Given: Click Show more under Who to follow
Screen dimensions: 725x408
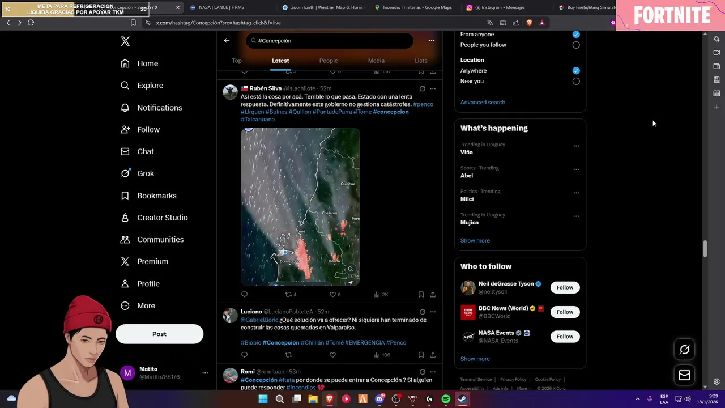Looking at the screenshot, I should 475,359.
